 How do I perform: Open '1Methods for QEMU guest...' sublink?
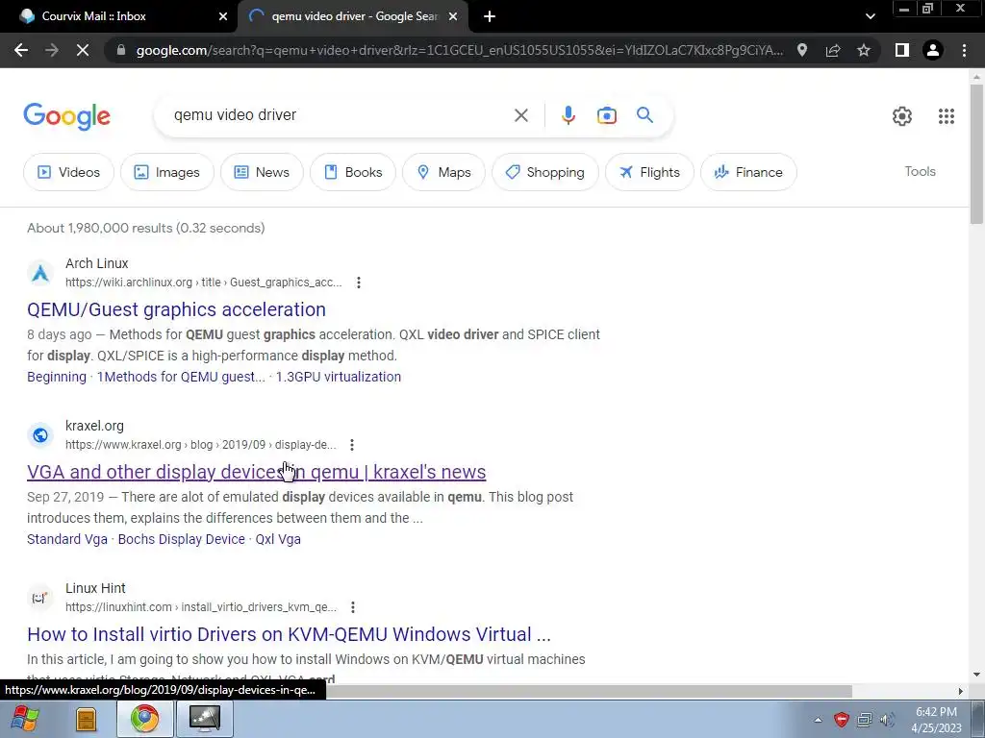point(181,377)
